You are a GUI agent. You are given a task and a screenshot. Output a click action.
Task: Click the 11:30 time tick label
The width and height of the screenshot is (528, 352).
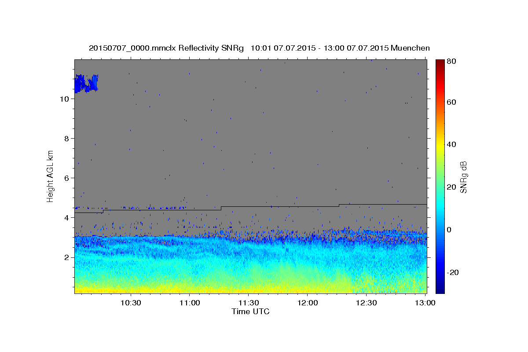[249, 303]
